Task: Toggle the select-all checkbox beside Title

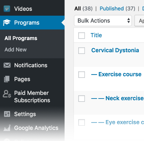Action: 81,36
